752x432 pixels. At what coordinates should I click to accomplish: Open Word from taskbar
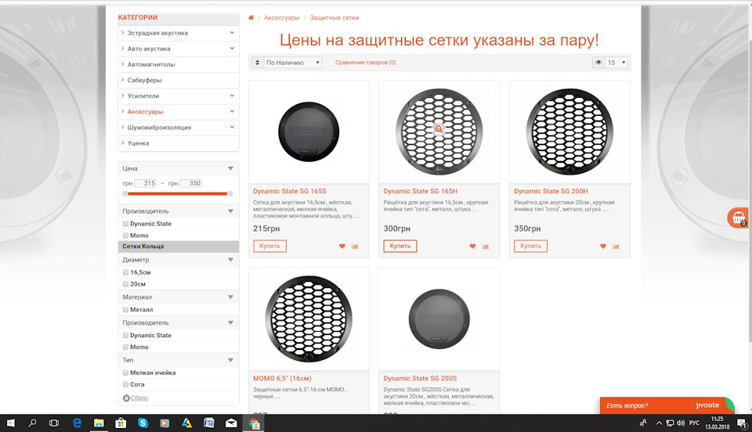point(209,423)
